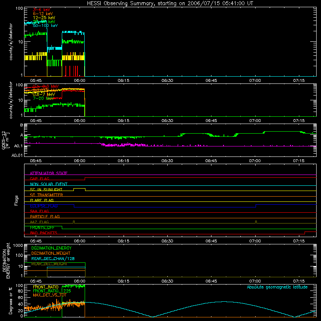The width and height of the screenshot is (321, 321).
Task: Select the cyan 50-100 keV legend label
Action: pyautogui.click(x=45, y=26)
